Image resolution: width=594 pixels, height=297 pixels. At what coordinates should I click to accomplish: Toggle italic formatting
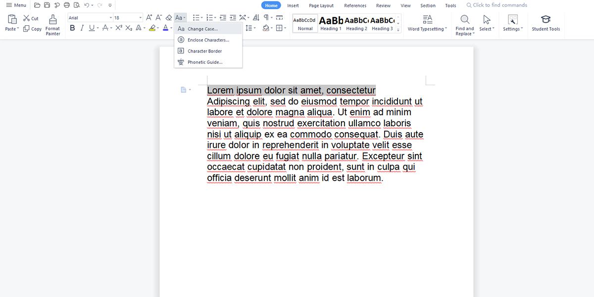click(82, 28)
